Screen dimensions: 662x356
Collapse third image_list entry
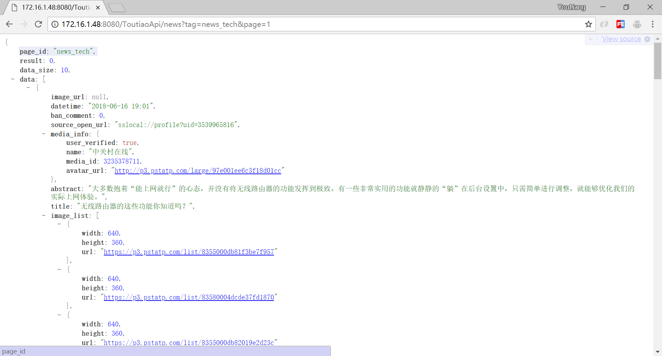click(59, 315)
